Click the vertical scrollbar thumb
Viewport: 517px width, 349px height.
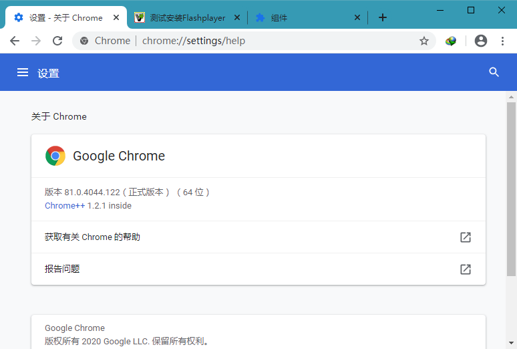[511, 189]
